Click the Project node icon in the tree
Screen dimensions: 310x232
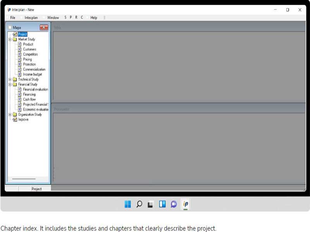coord(15,34)
